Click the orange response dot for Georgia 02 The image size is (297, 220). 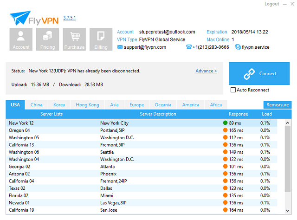(x=225, y=166)
